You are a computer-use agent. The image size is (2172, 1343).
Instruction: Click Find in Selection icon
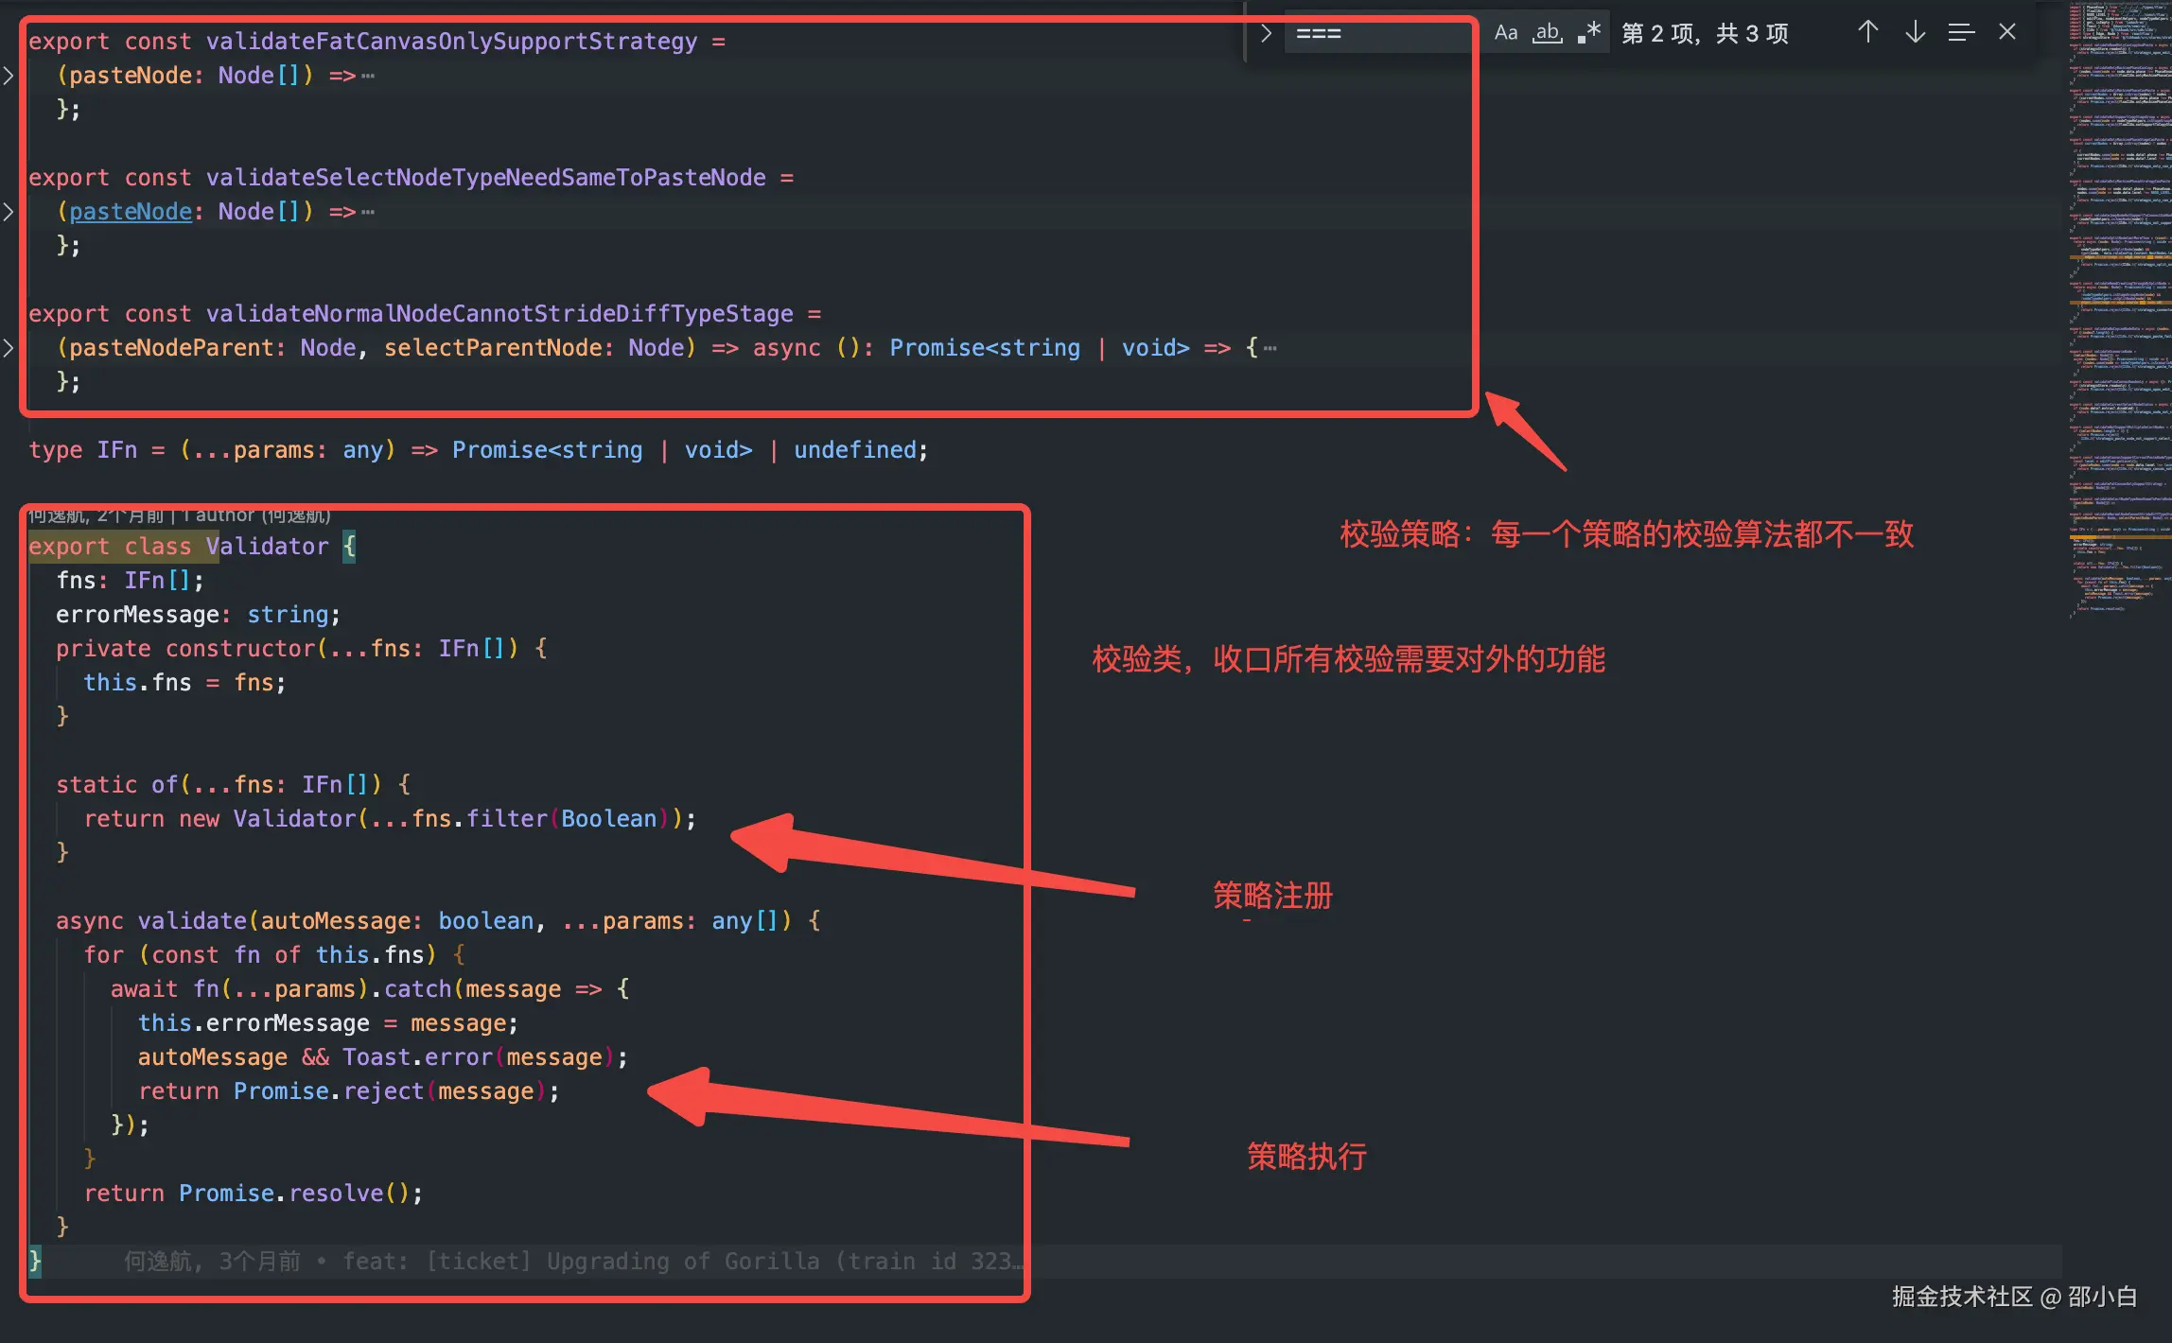[1961, 33]
